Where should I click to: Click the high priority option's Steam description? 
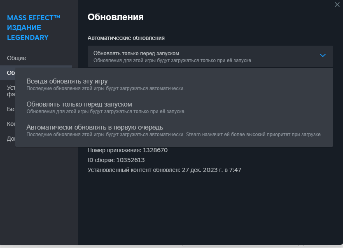tap(173, 134)
